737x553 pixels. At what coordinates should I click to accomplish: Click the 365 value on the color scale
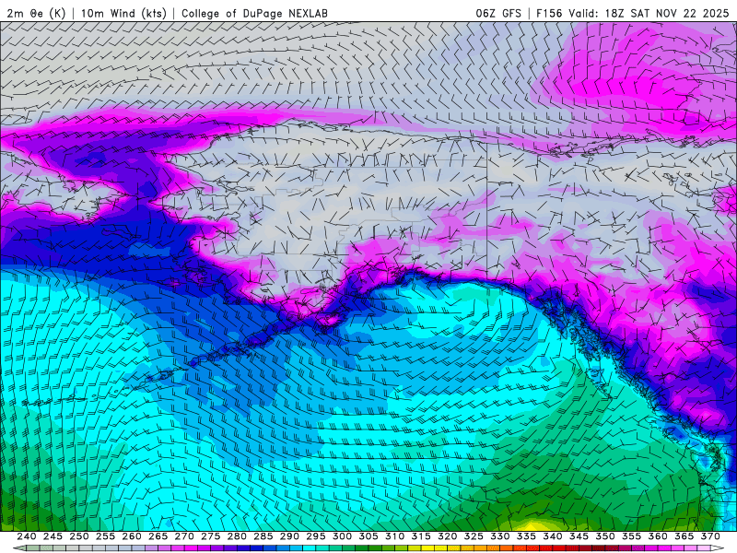[684, 536]
